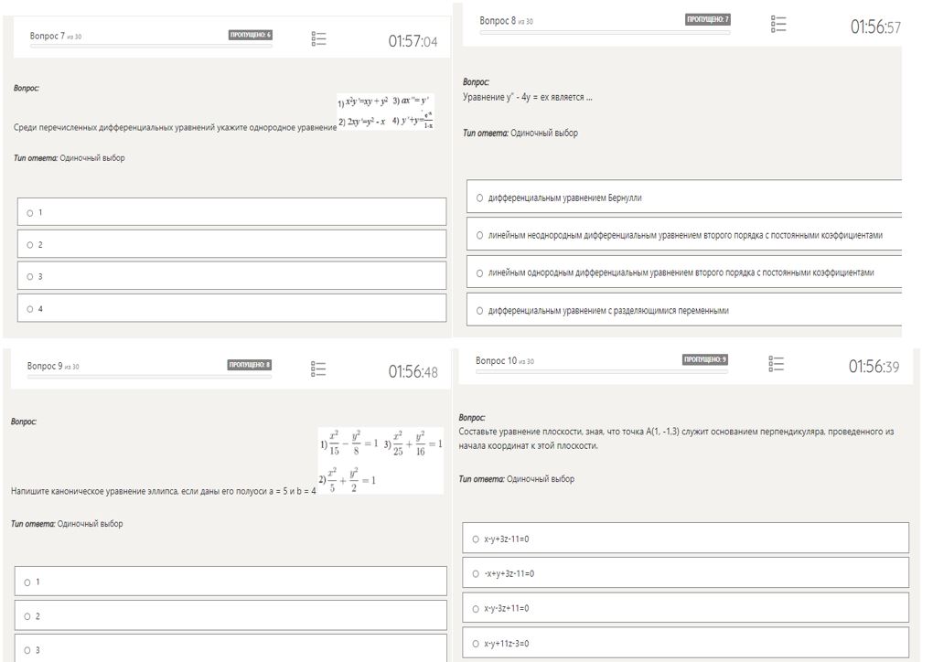Open question list icon in Вопрос 8 panel
933x662 pixels.
[x=777, y=24]
